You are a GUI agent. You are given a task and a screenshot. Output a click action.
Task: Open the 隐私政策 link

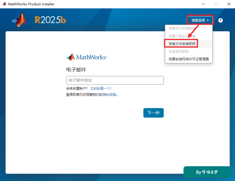coord(109,95)
